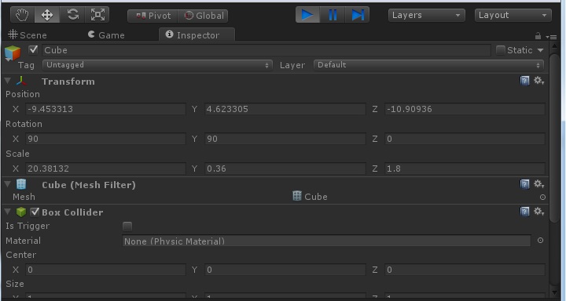566x301 pixels.
Task: Click the scrollbar up arrow
Action: 555,47
